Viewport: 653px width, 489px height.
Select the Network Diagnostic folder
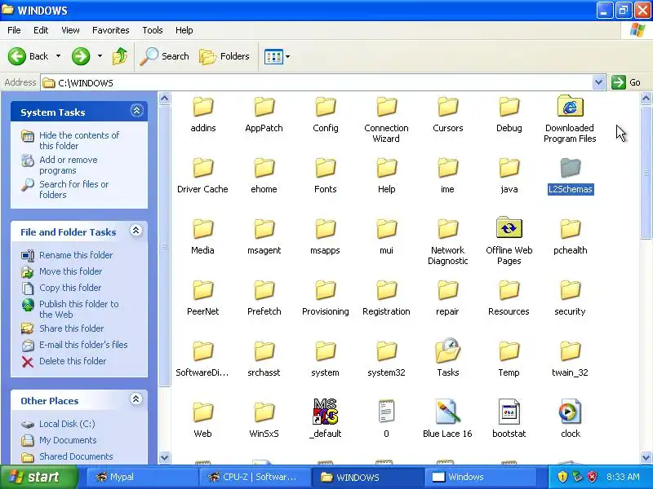coord(447,241)
